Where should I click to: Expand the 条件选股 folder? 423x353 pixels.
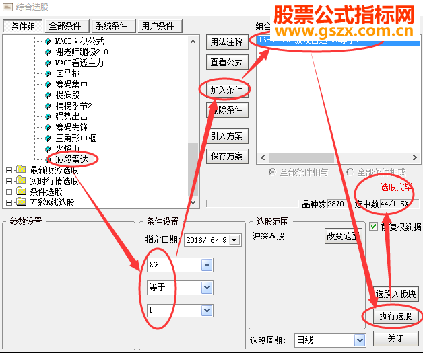pos(9,192)
